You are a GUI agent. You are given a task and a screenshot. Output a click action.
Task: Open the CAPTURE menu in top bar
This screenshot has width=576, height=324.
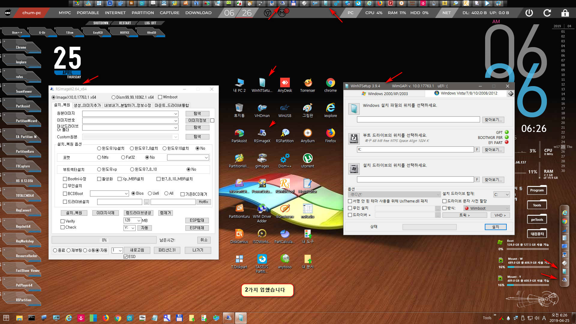coord(169,13)
